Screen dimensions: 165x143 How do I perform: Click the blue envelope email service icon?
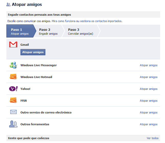click(13, 112)
